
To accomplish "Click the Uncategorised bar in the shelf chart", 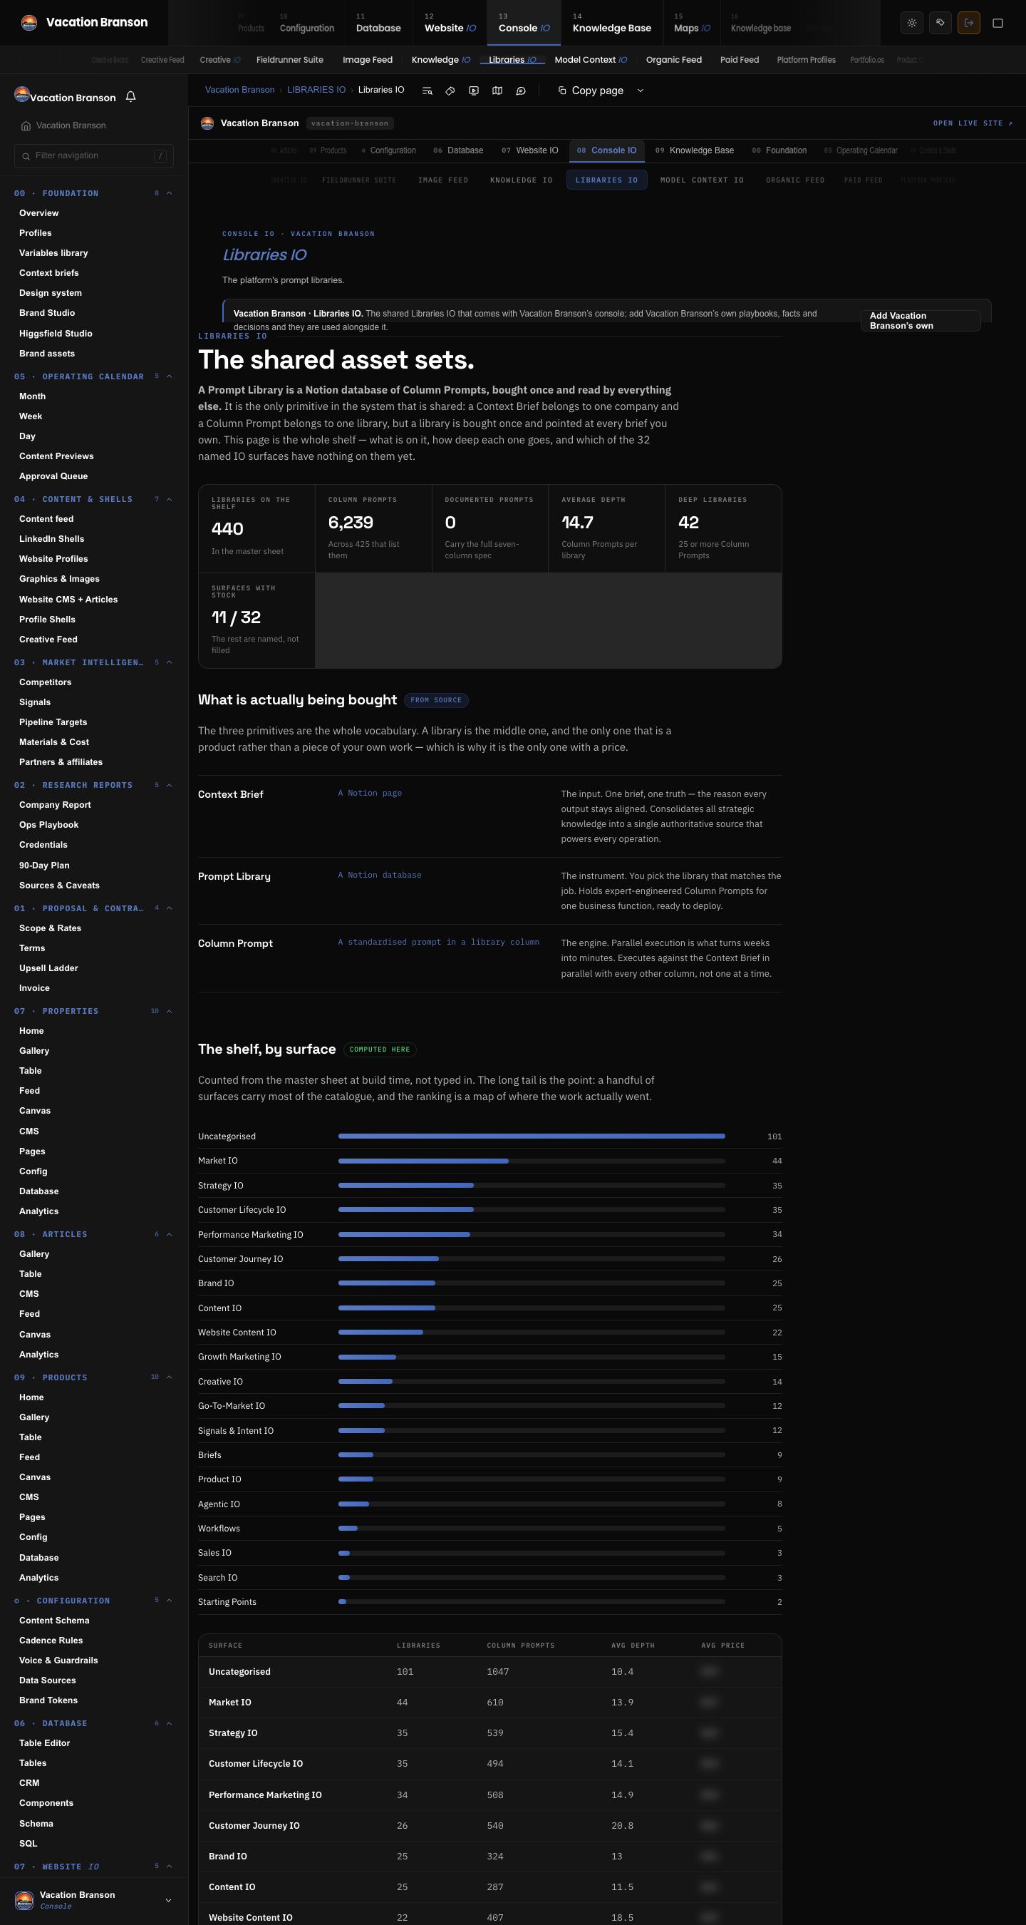I will click(532, 1136).
